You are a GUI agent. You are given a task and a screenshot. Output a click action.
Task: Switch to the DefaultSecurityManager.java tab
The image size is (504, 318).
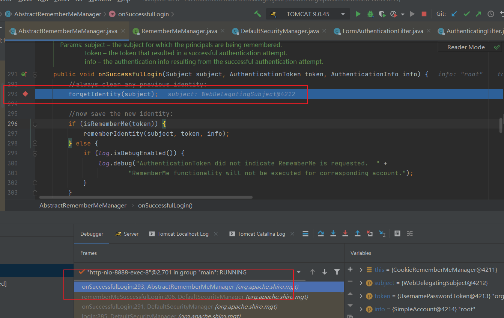tap(279, 31)
